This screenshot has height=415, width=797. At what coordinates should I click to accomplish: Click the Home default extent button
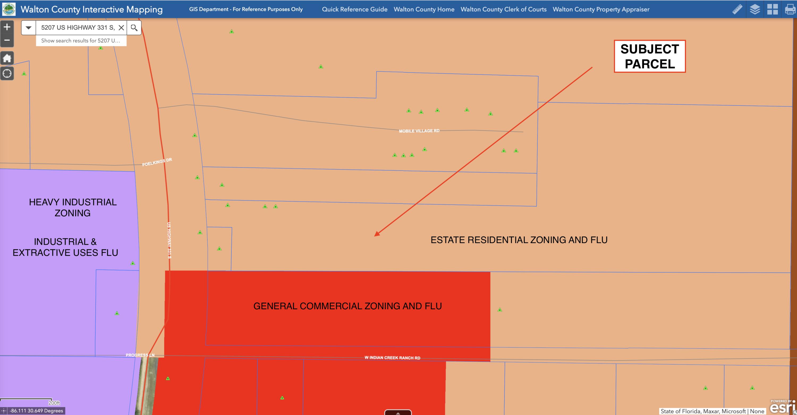tap(7, 58)
